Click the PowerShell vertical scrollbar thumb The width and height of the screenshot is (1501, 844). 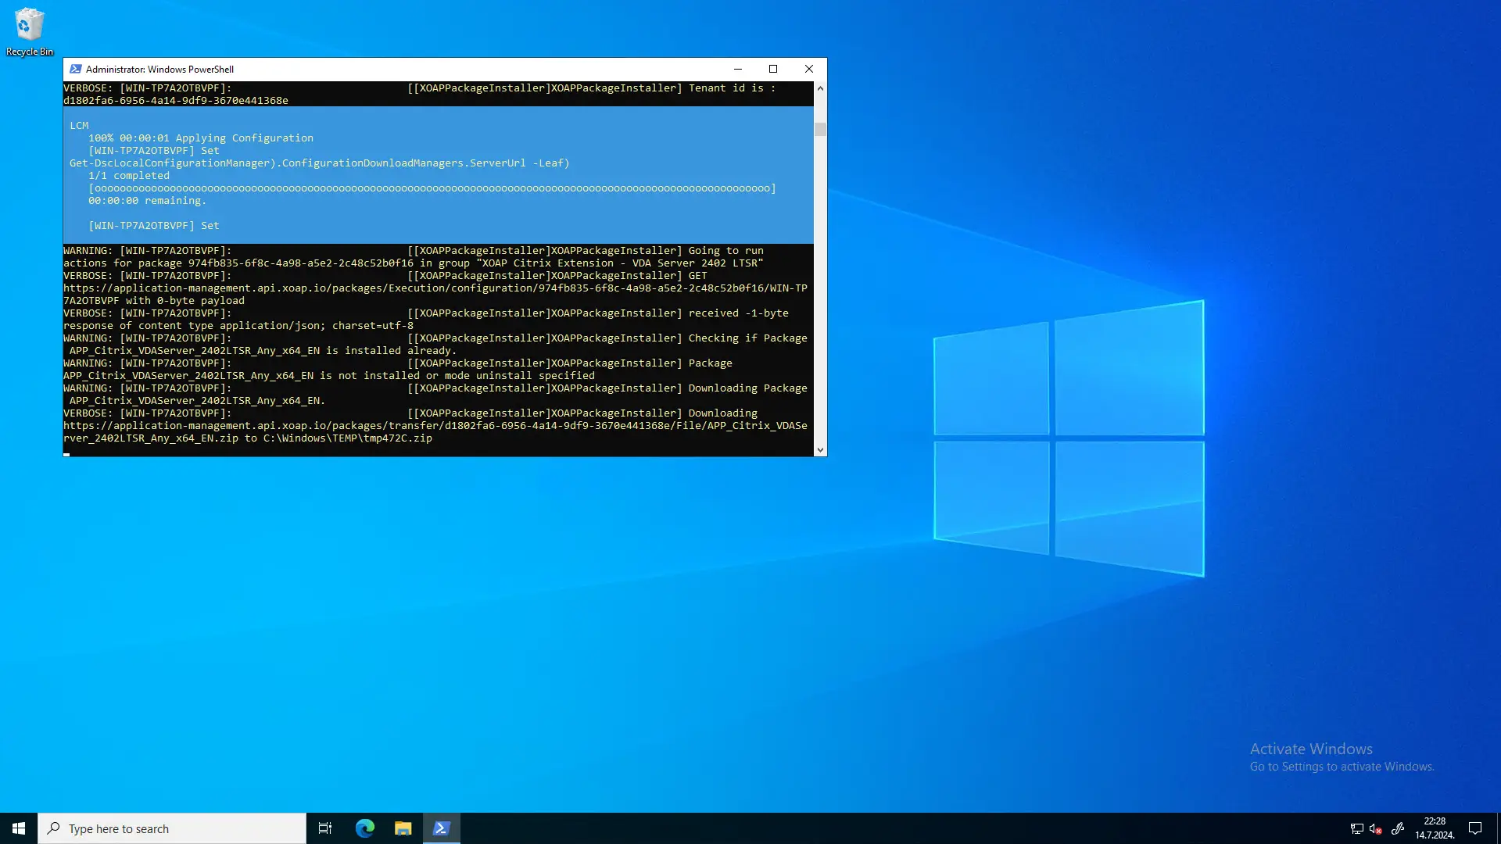click(x=820, y=129)
